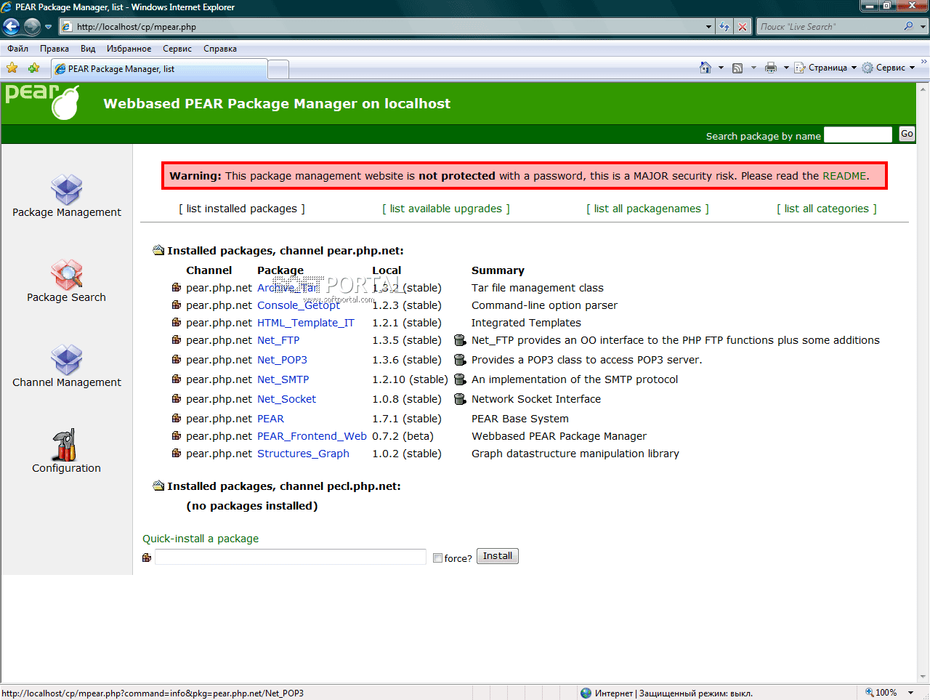Viewport: 930px width, 700px height.
Task: Open the Structures_Graph package link
Action: (x=303, y=454)
